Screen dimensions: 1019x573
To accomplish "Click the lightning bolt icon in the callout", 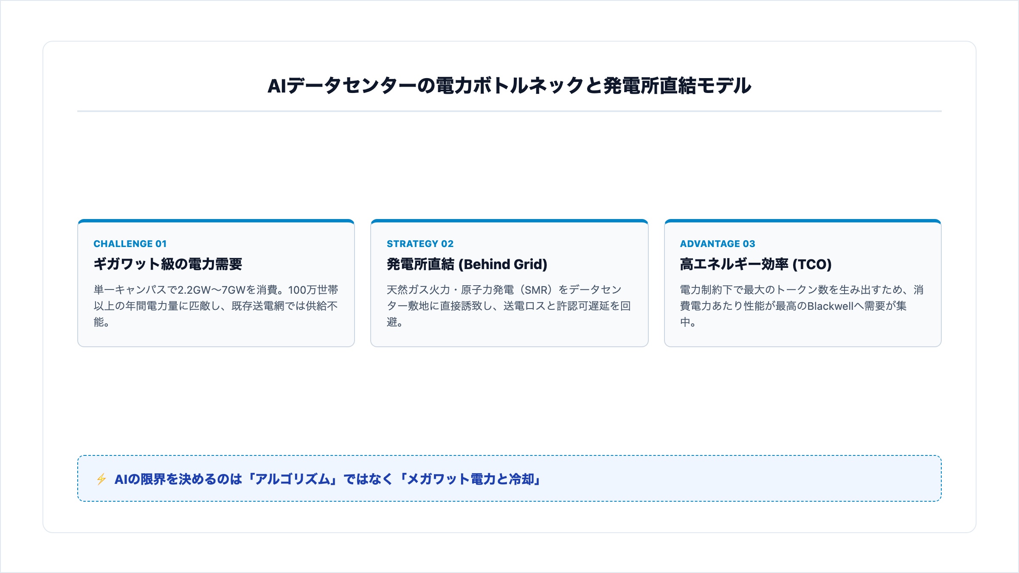I will click(101, 479).
